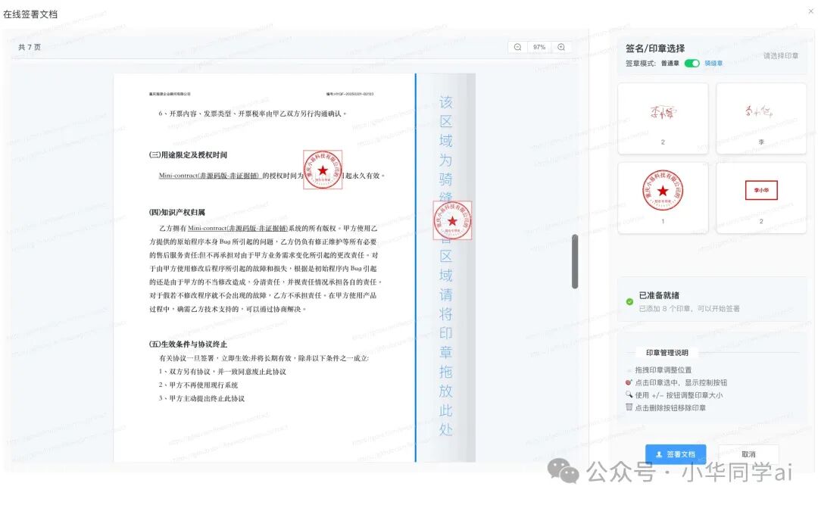
Task: Click the zoom in magnifier icon
Action: 561,47
